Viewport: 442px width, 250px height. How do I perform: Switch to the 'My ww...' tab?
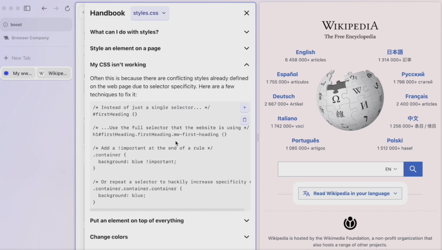[18, 73]
